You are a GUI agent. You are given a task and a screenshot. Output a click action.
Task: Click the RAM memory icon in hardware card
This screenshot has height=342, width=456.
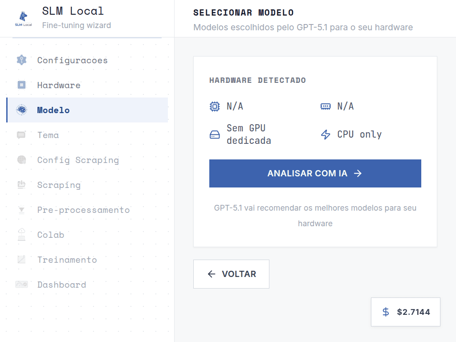[326, 106]
